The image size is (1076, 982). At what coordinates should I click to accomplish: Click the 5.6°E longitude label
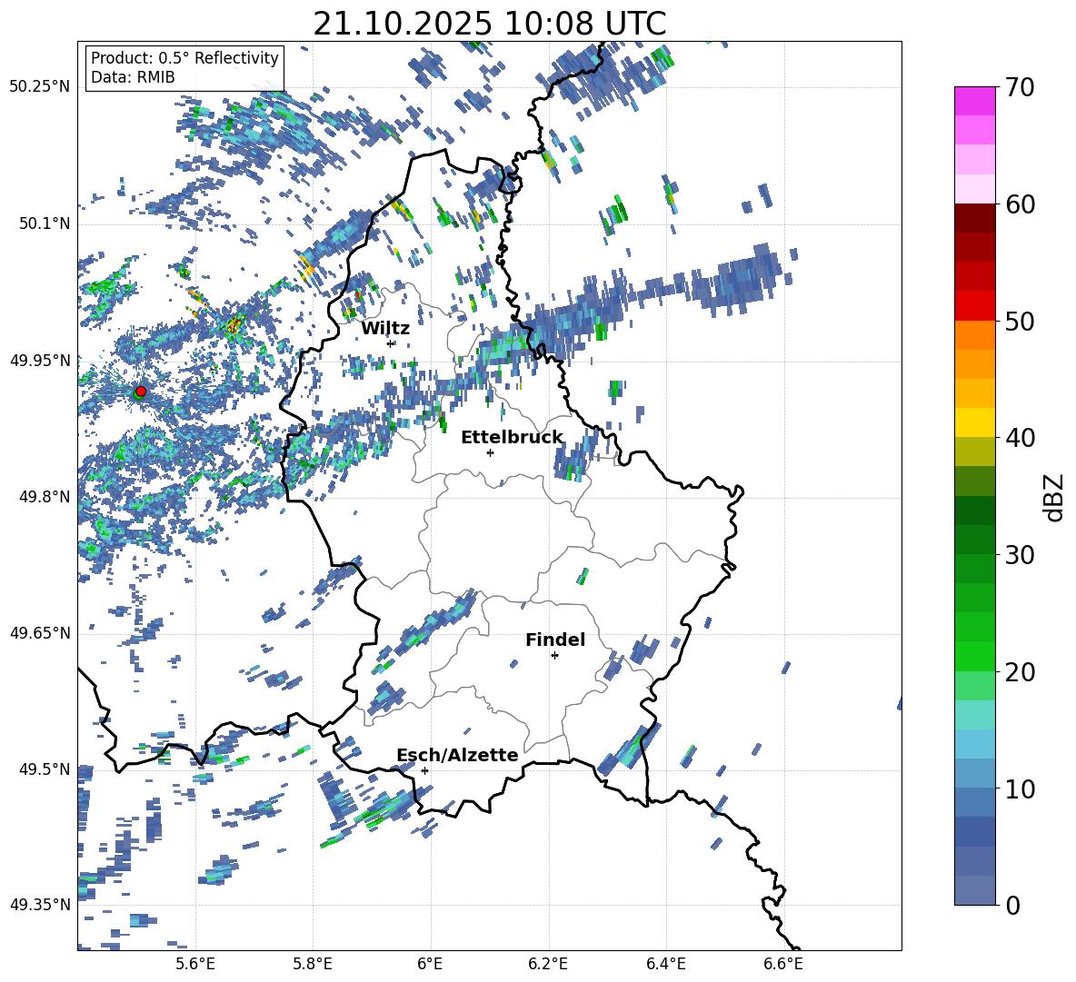[x=195, y=964]
